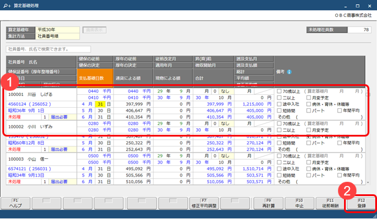The image size is (377, 219).
Task: Toggle 病休・育休・休職等 for employee 100001
Action: pos(309,104)
